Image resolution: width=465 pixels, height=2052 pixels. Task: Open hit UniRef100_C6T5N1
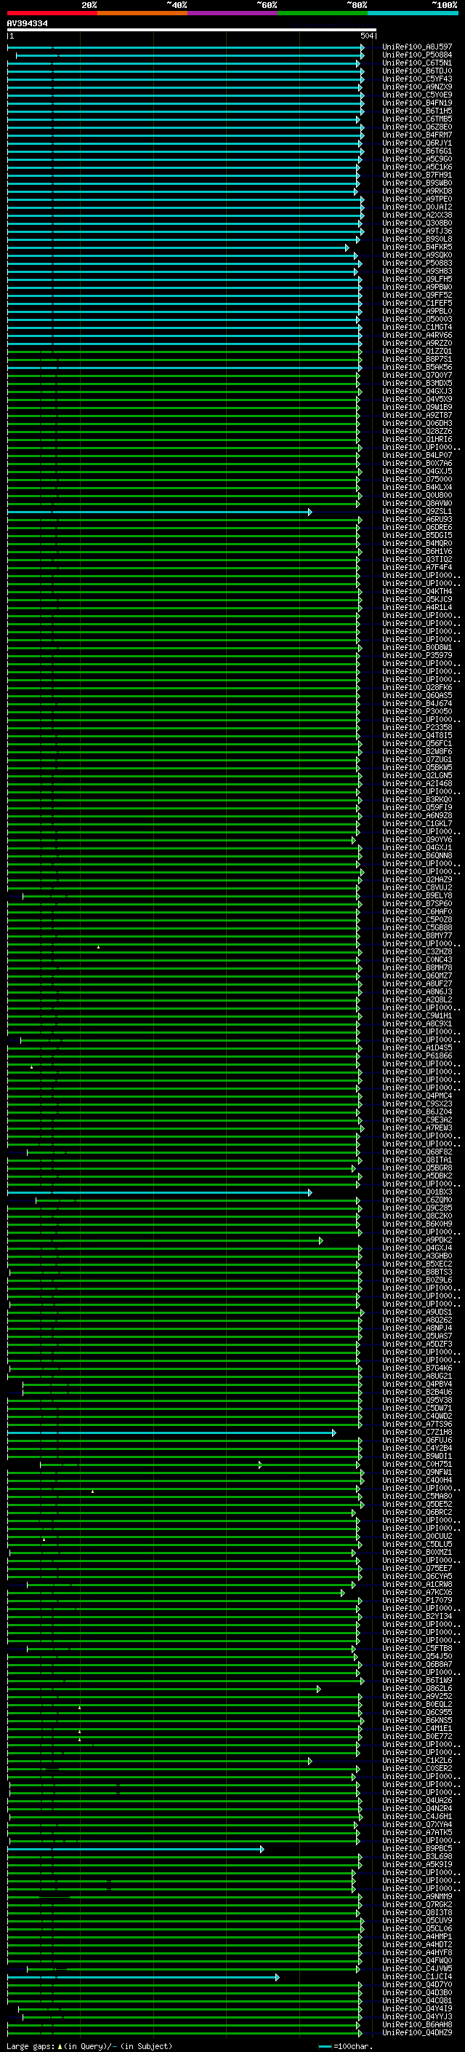pos(417,63)
